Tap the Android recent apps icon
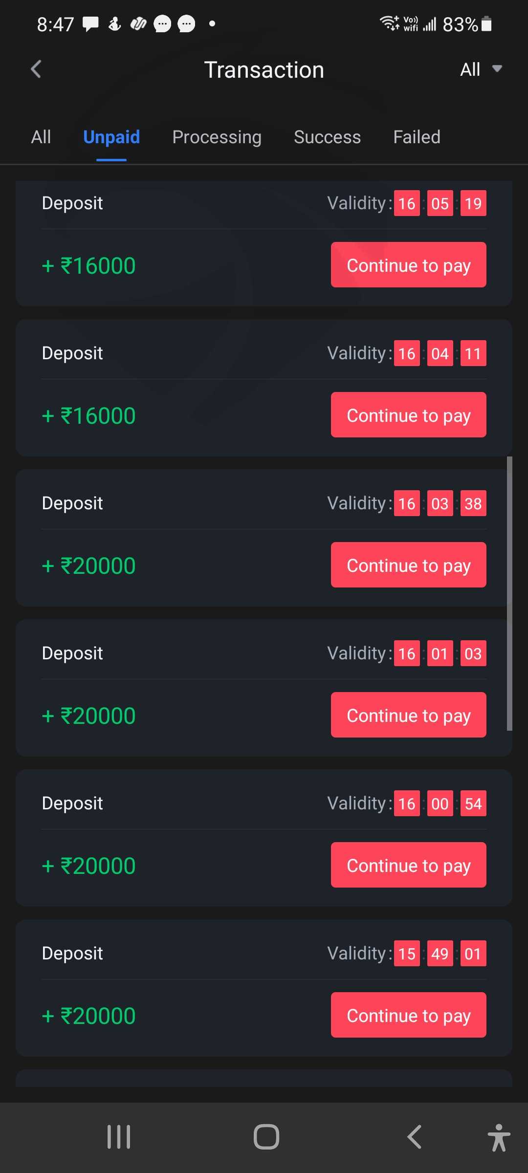This screenshot has height=1173, width=528. (119, 1137)
